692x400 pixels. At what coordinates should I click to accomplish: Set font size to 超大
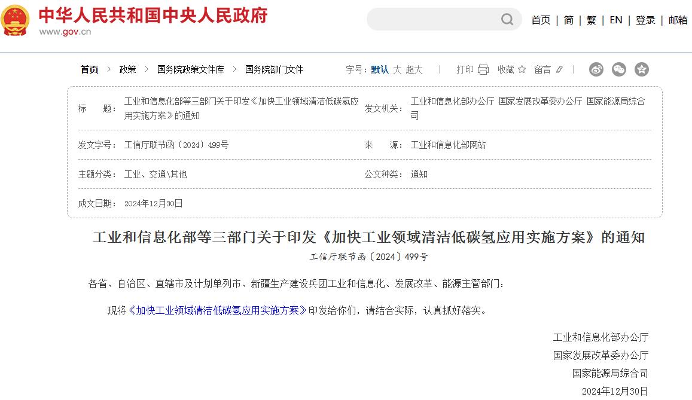pyautogui.click(x=414, y=69)
